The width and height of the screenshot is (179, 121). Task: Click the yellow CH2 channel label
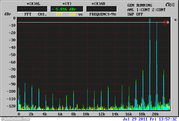pyautogui.click(x=72, y=14)
